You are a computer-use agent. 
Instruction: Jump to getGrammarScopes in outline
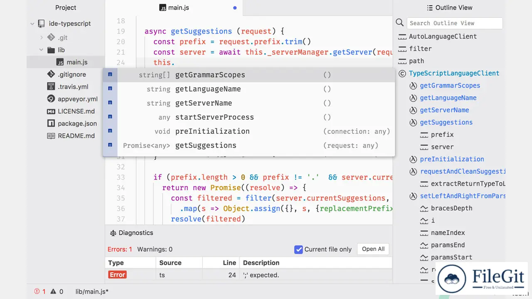pyautogui.click(x=450, y=86)
